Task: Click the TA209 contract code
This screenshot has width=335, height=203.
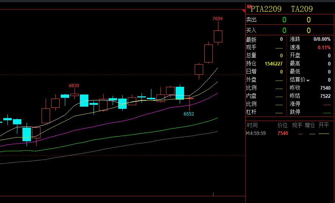Action: pyautogui.click(x=302, y=9)
